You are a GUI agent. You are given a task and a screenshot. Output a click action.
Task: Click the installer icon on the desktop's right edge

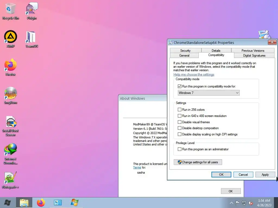pyautogui.click(x=264, y=34)
